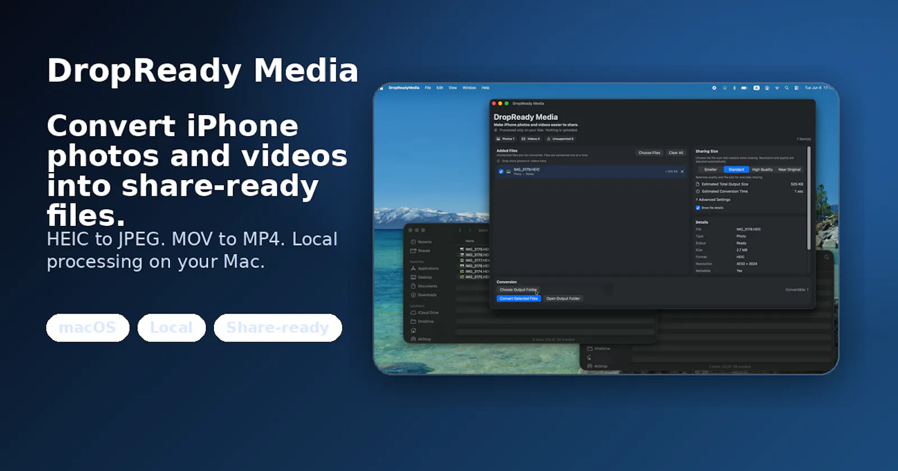Click the Convertible: 1 label

coord(796,290)
